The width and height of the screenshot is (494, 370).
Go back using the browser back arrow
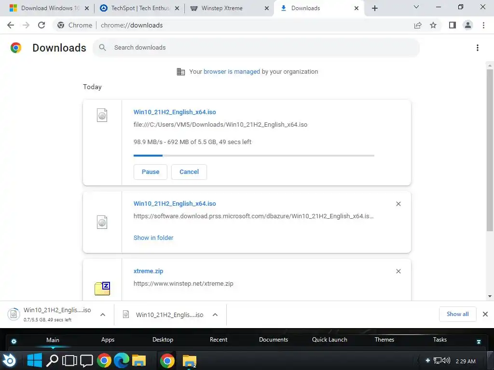pyautogui.click(x=11, y=25)
